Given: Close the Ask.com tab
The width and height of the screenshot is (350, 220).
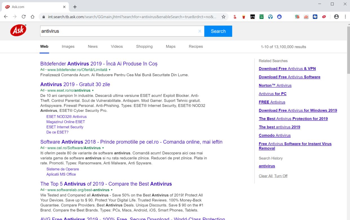Looking at the screenshot, I should pyautogui.click(x=64, y=7).
